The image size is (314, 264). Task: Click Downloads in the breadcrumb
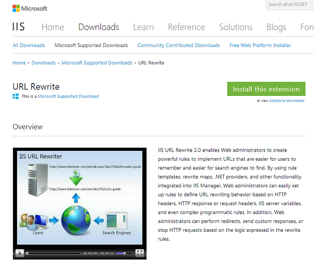coord(44,63)
